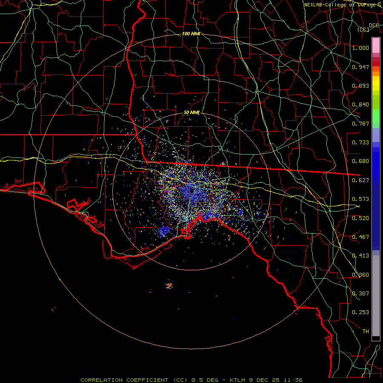The height and width of the screenshot is (383, 383).
Task: Click the KTLH station identifier
Action: (x=238, y=380)
